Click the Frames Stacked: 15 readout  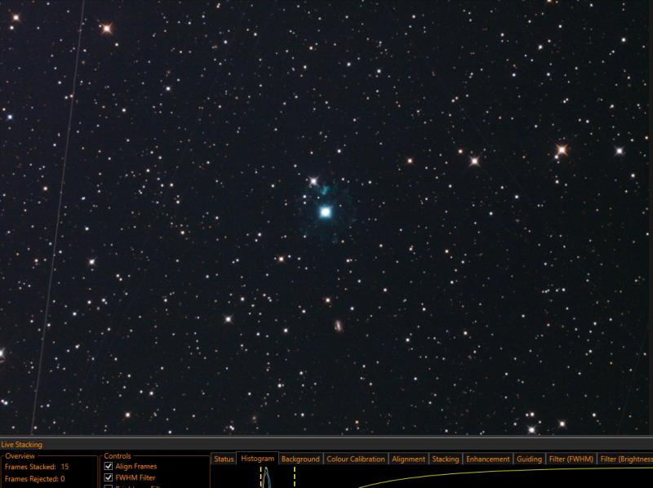click(37, 467)
